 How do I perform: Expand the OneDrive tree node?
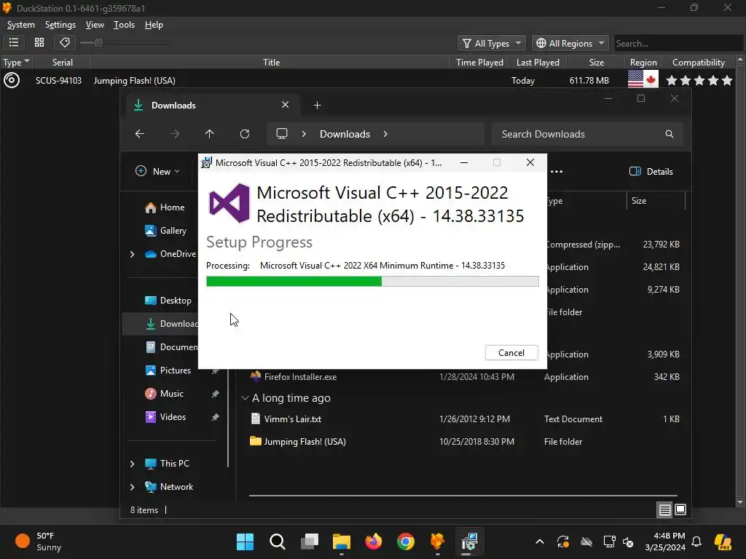click(x=133, y=254)
